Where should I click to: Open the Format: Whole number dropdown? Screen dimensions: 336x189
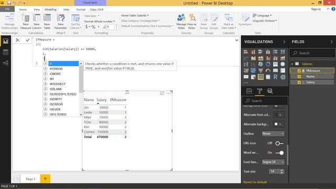coord(99,21)
